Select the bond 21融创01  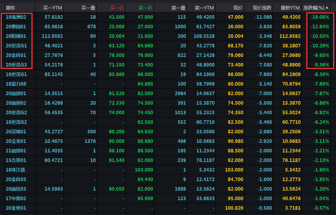click(x=16, y=151)
